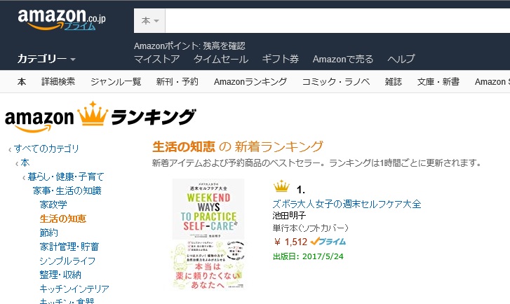Open マイストア in the top navigation
The height and width of the screenshot is (304, 510).
point(156,59)
